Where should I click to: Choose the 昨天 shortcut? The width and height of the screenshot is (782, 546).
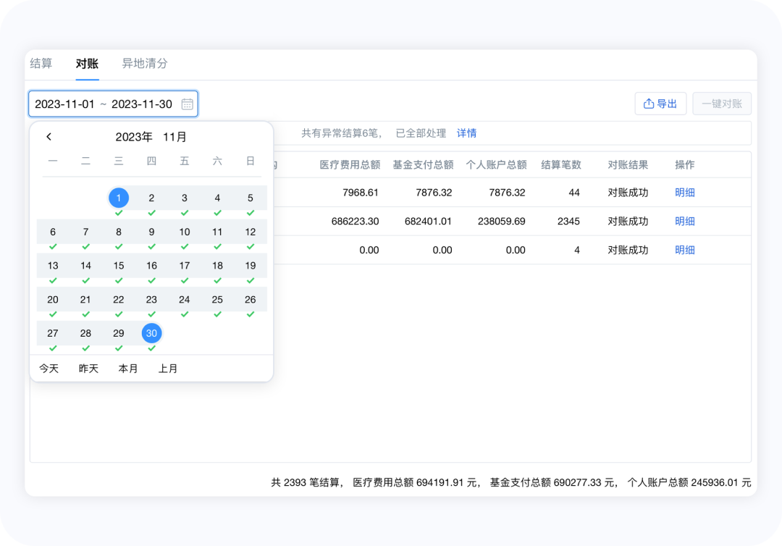tap(88, 369)
